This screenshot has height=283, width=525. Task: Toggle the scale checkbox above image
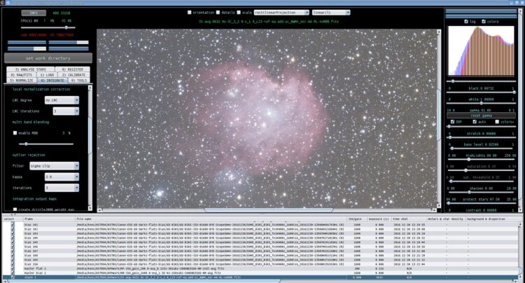click(x=239, y=13)
